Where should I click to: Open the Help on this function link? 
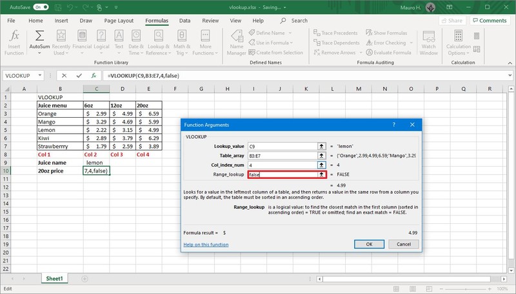[206, 244]
